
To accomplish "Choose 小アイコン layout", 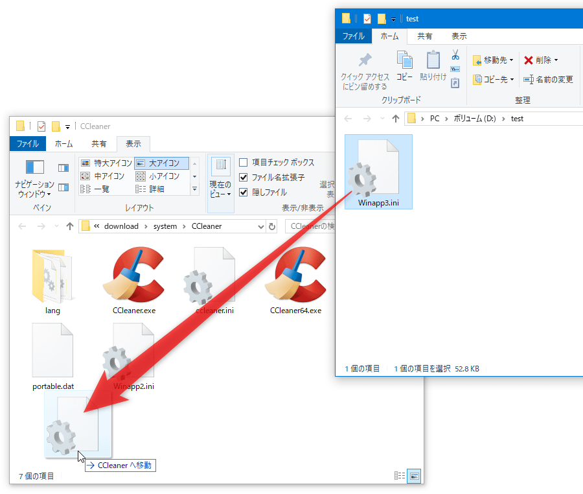I will pyautogui.click(x=158, y=176).
